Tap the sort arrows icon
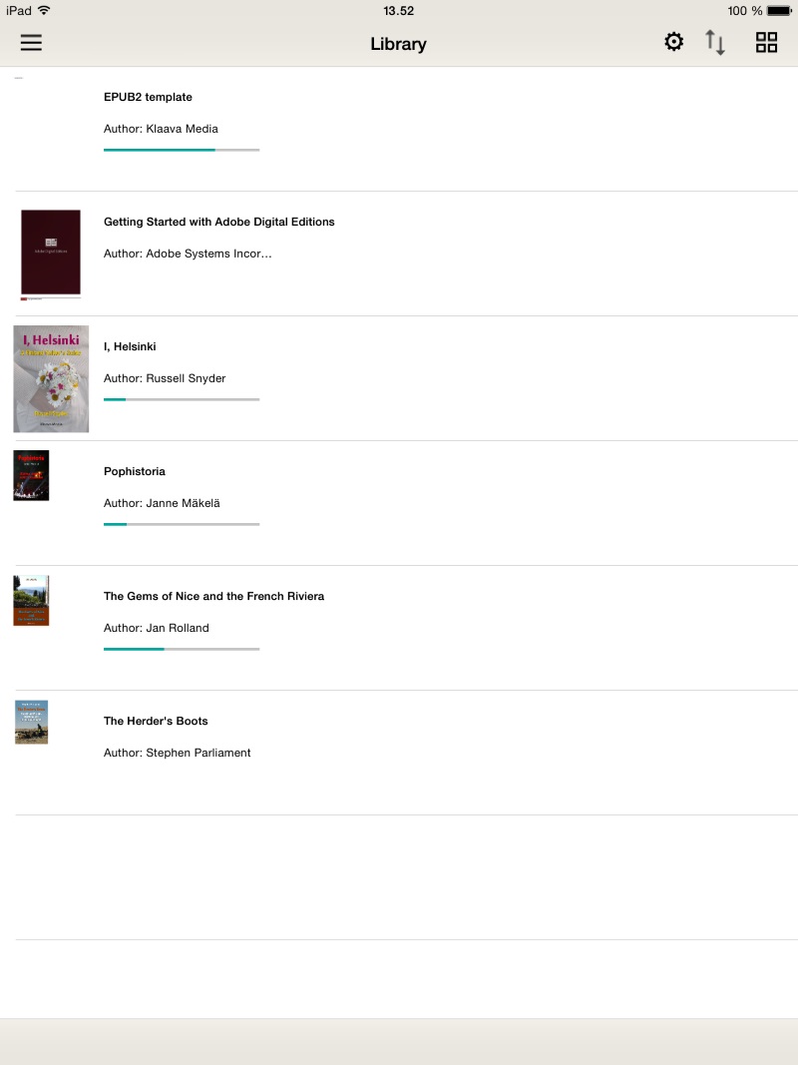This screenshot has height=1065, width=798. point(715,42)
